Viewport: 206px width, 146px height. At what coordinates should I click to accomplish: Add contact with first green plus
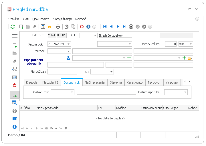[x=129, y=58]
